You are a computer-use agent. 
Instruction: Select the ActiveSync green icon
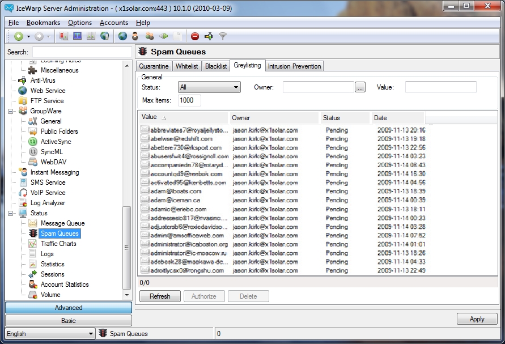[33, 142]
